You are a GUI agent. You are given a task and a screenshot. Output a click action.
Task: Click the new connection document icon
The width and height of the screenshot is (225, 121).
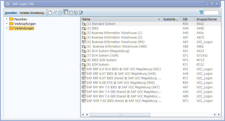click(50, 13)
